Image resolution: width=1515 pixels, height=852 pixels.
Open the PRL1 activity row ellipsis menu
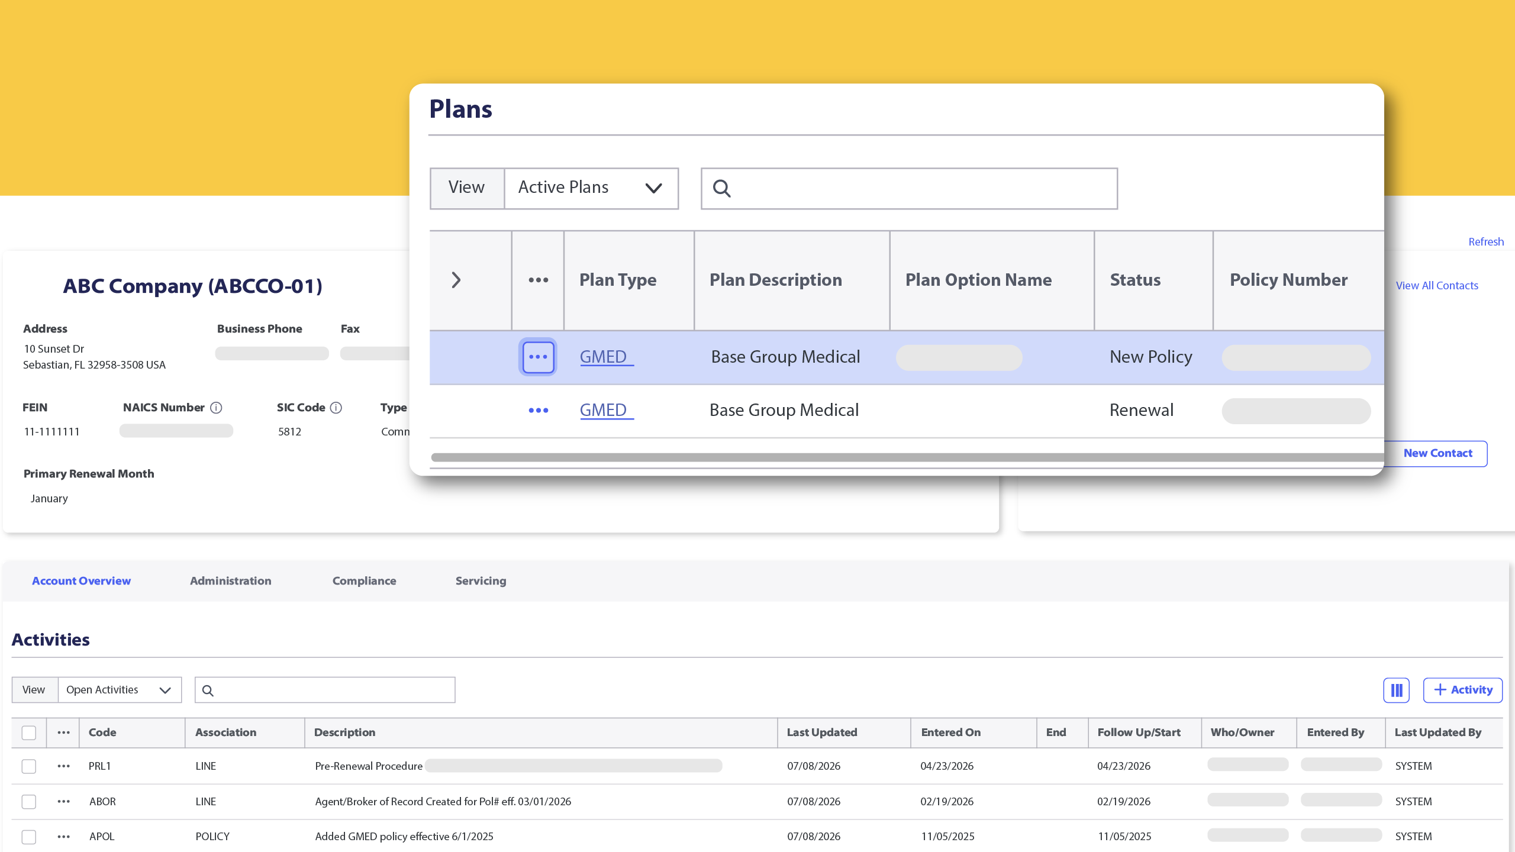pos(64,766)
